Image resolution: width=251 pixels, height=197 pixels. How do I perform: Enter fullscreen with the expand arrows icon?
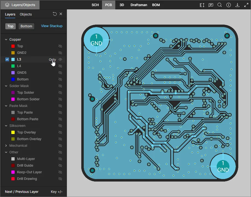point(246,5)
